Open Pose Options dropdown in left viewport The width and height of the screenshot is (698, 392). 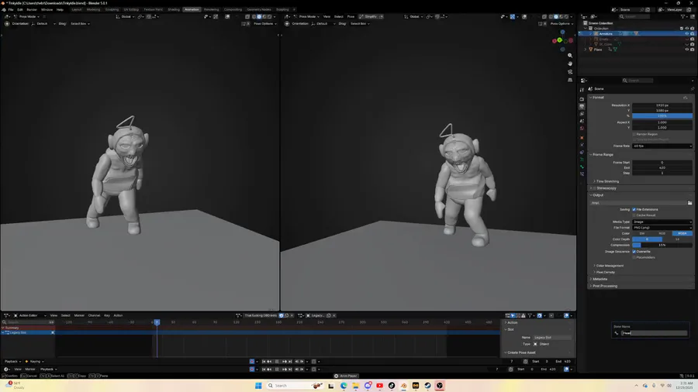click(265, 23)
